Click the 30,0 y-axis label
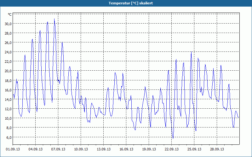Viewport: 252px width, 157px height. [8, 24]
